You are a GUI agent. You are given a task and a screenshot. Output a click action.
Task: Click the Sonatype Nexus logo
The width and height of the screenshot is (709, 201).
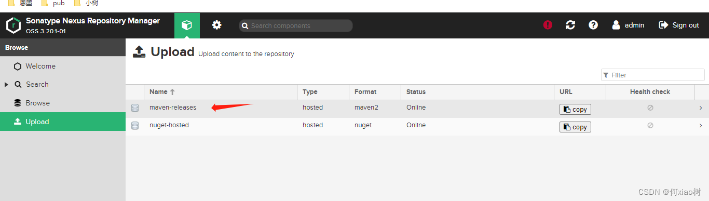pyautogui.click(x=13, y=25)
